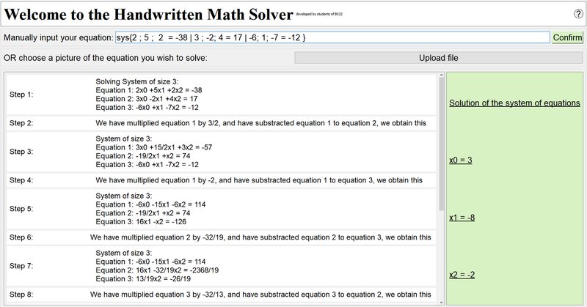Select the 'Step 5:' label
The image size is (587, 307).
click(21, 209)
